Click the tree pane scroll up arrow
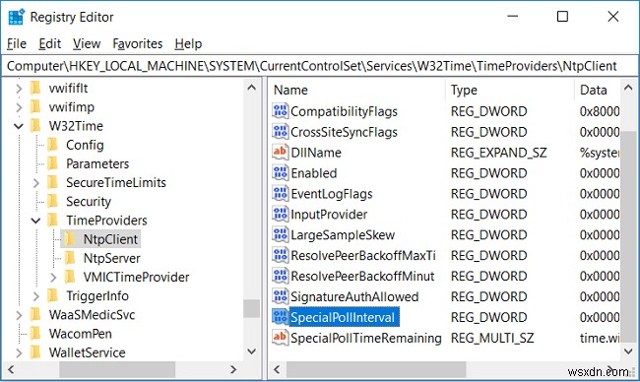 (x=252, y=88)
